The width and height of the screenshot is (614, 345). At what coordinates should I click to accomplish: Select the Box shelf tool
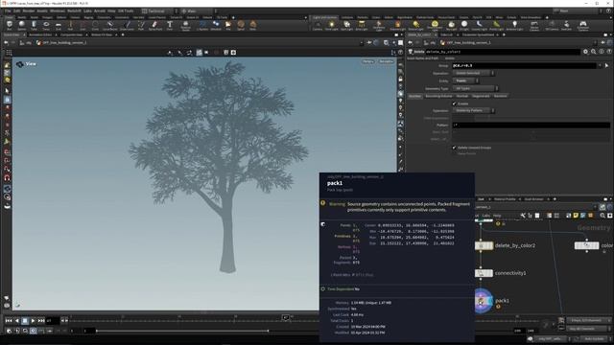coord(10,26)
